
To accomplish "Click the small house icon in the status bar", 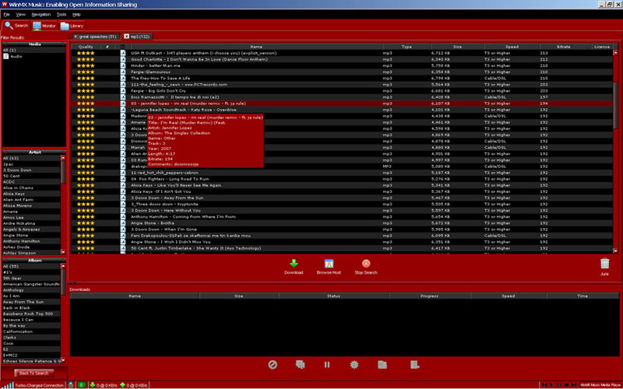I will (x=71, y=385).
